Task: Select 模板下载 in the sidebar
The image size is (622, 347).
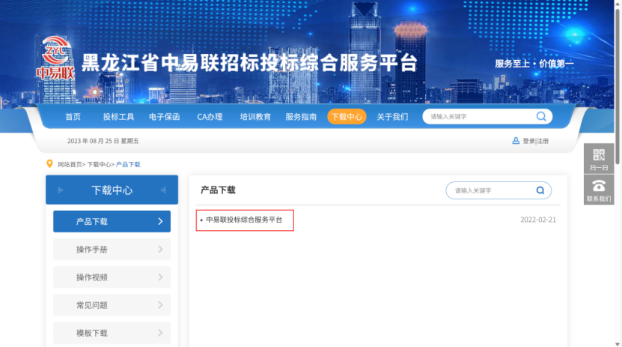Action: pyautogui.click(x=92, y=333)
